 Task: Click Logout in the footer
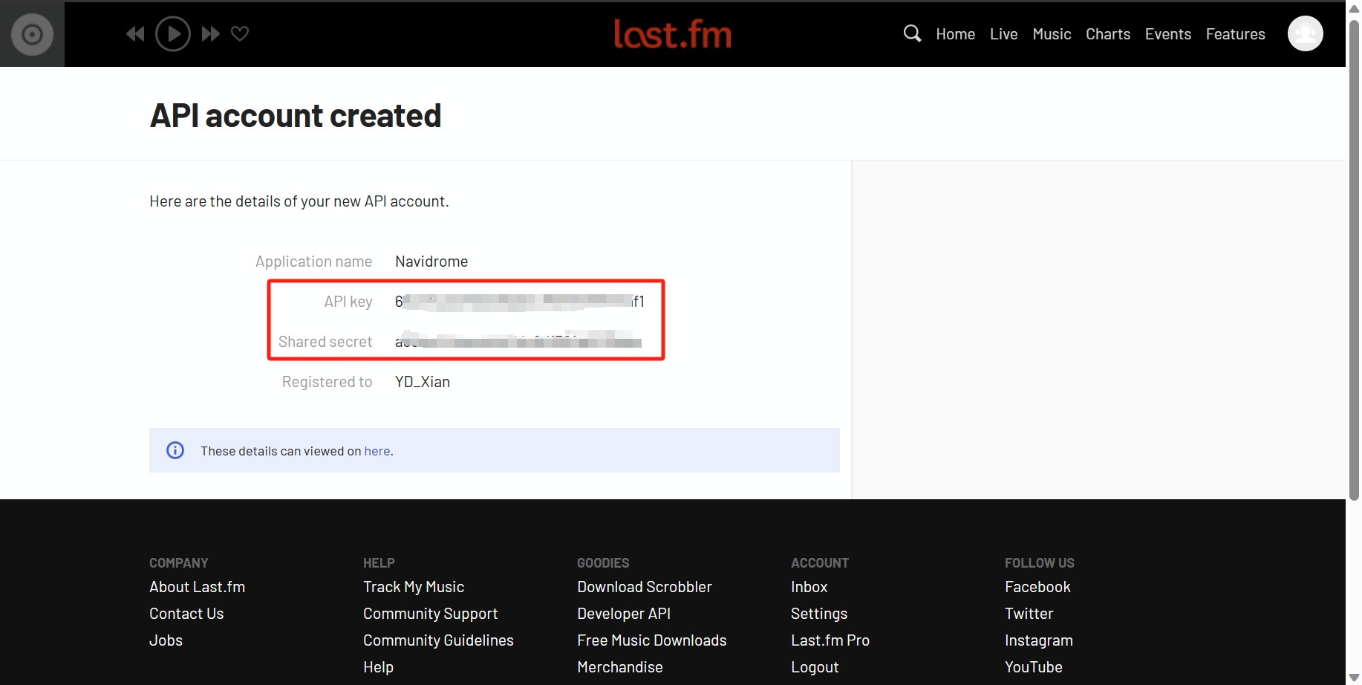(815, 667)
